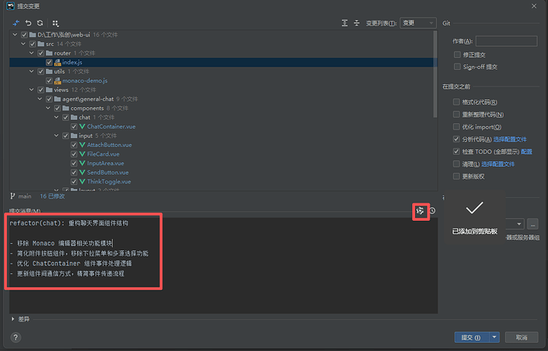Collapse all tree nodes icon
The height and width of the screenshot is (351, 548).
(356, 23)
